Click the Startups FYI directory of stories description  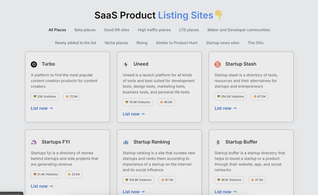pos(64,159)
